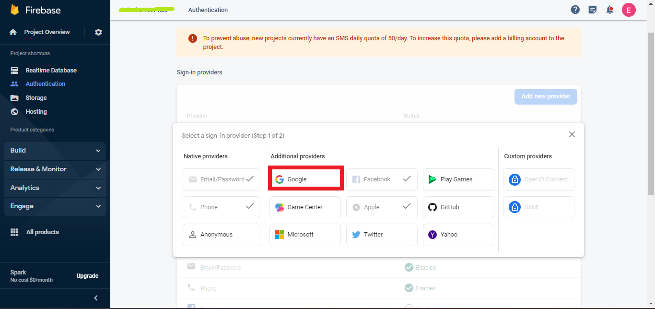The image size is (655, 309).
Task: Choose Twitter as sign-in provider
Action: [x=381, y=235]
